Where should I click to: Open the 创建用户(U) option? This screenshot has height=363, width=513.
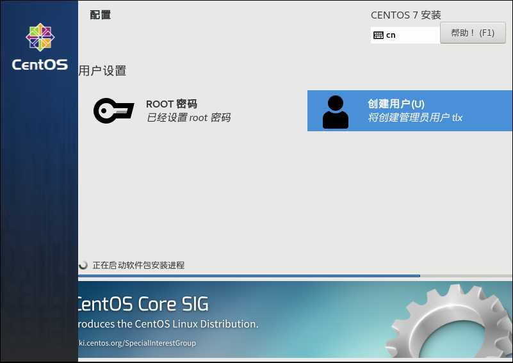396,104
